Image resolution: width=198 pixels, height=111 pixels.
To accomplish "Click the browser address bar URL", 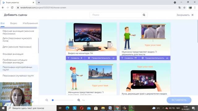I will [43, 7].
